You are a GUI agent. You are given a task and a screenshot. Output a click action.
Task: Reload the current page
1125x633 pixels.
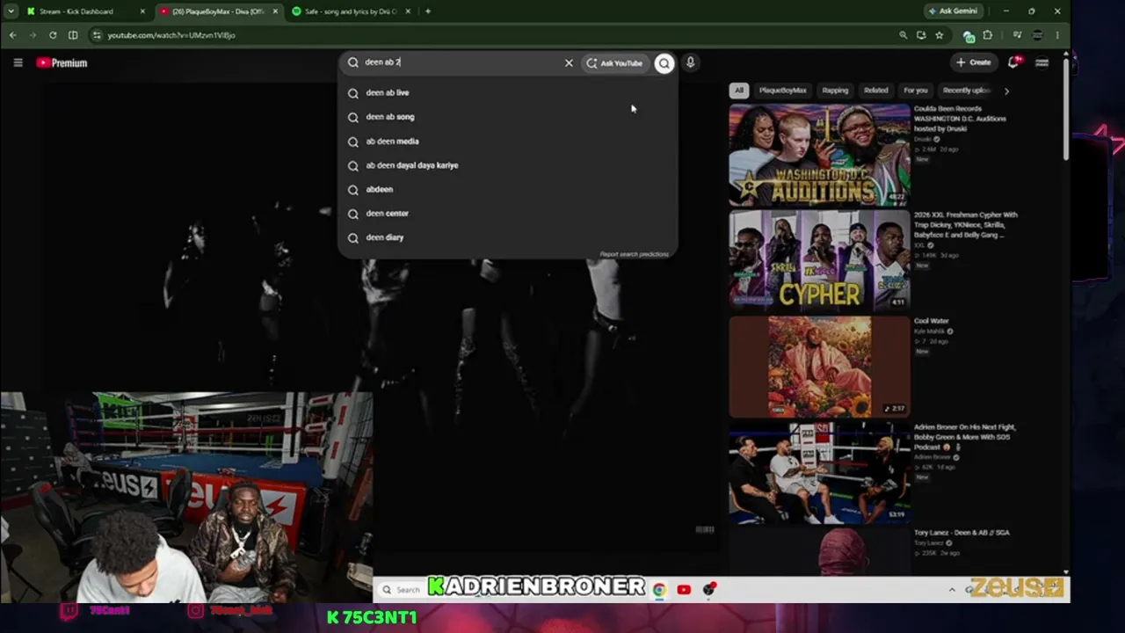click(x=53, y=35)
